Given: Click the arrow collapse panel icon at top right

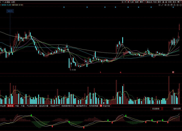Looking at the screenshot, I should point(180,2).
